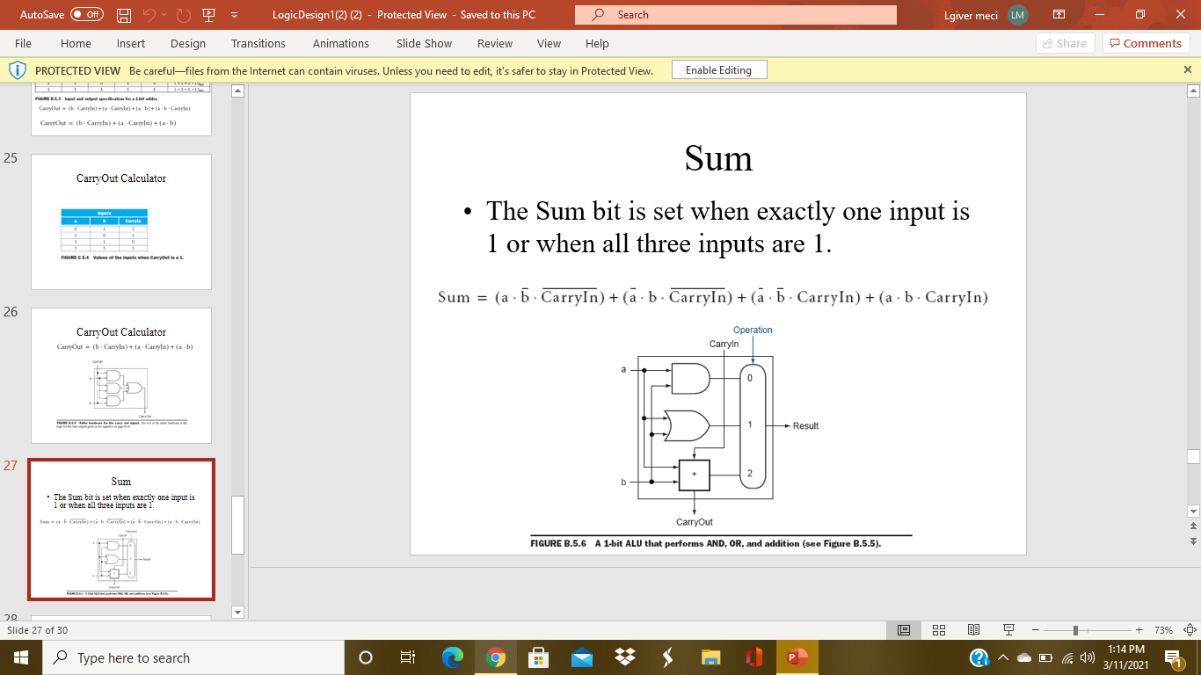Open Ribbon Display Options
The height and width of the screenshot is (675, 1201).
point(1059,15)
